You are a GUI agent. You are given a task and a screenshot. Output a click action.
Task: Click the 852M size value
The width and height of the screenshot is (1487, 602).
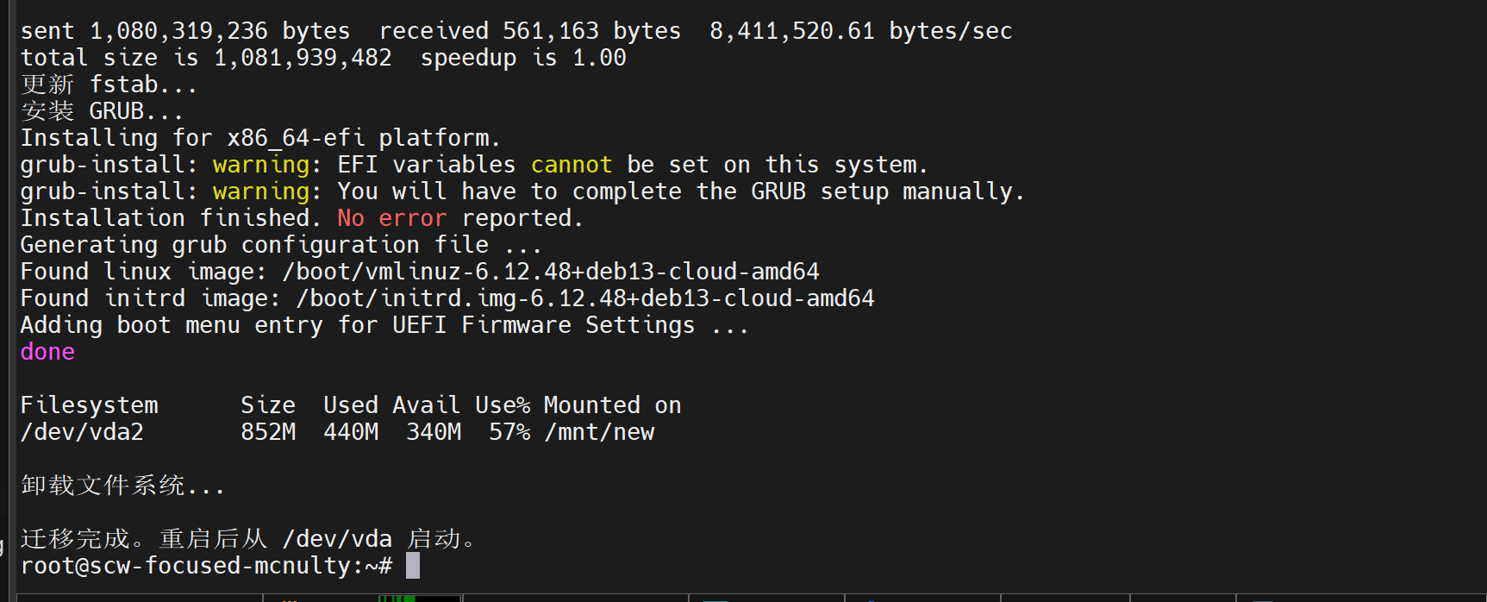click(268, 432)
